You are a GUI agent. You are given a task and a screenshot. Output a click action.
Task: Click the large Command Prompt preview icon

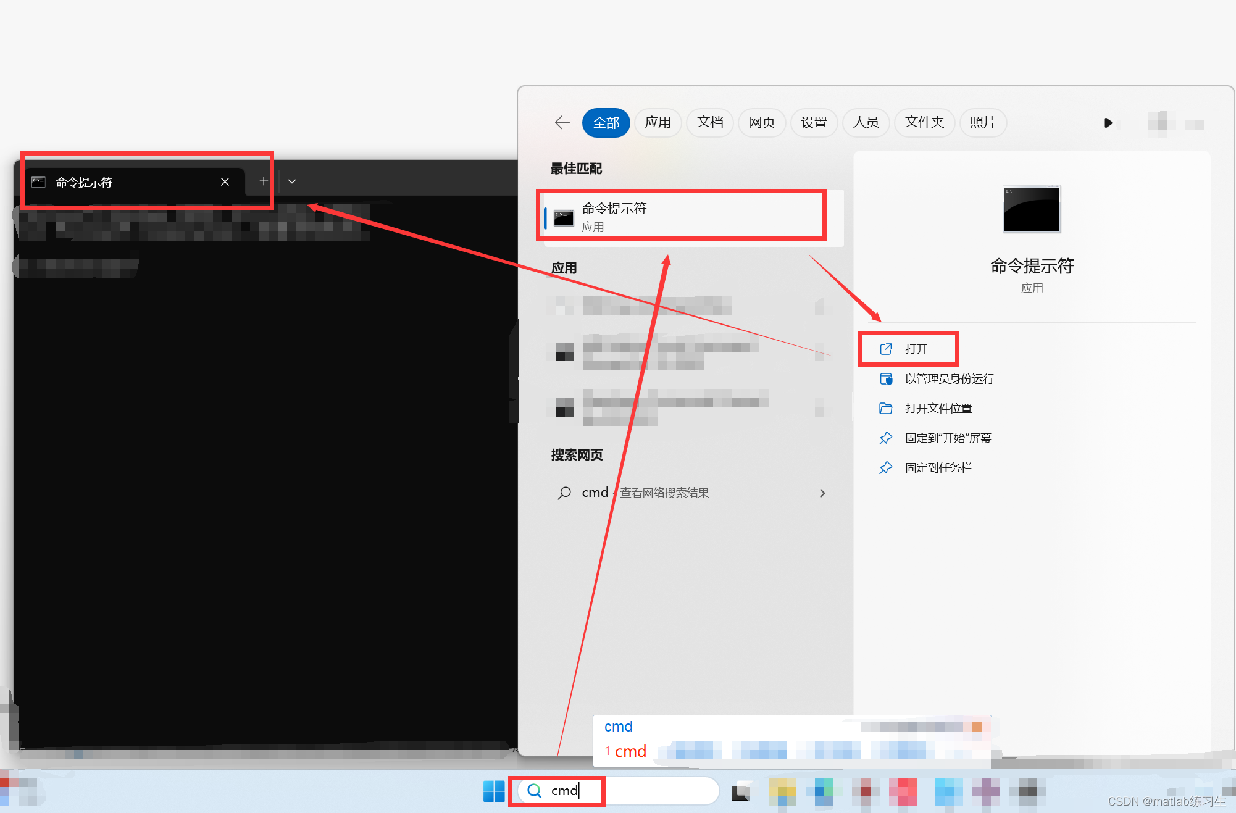(x=1031, y=209)
